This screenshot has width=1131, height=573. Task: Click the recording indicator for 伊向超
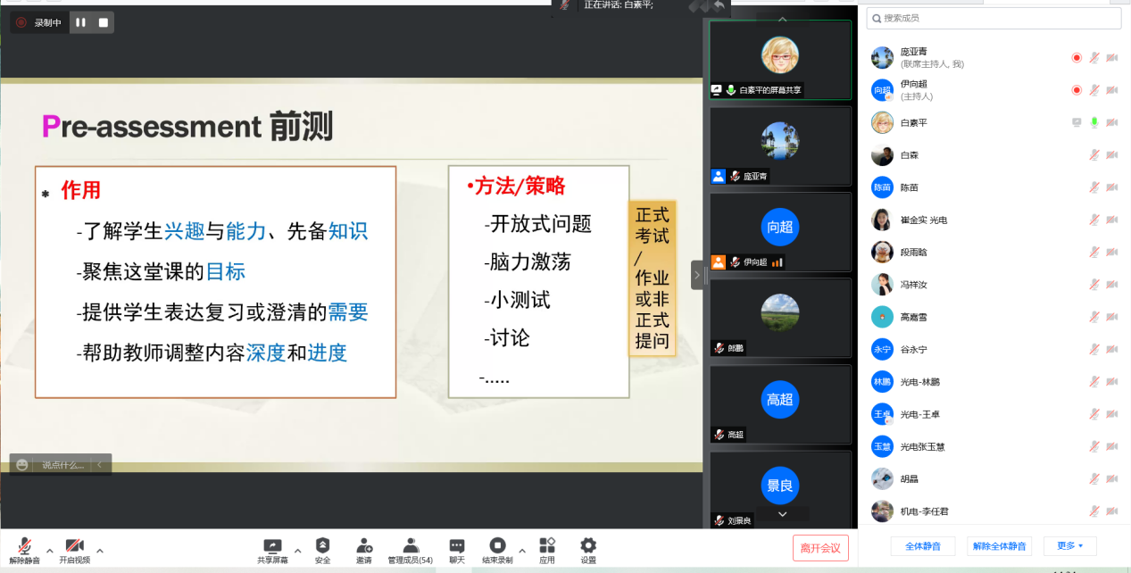1077,90
